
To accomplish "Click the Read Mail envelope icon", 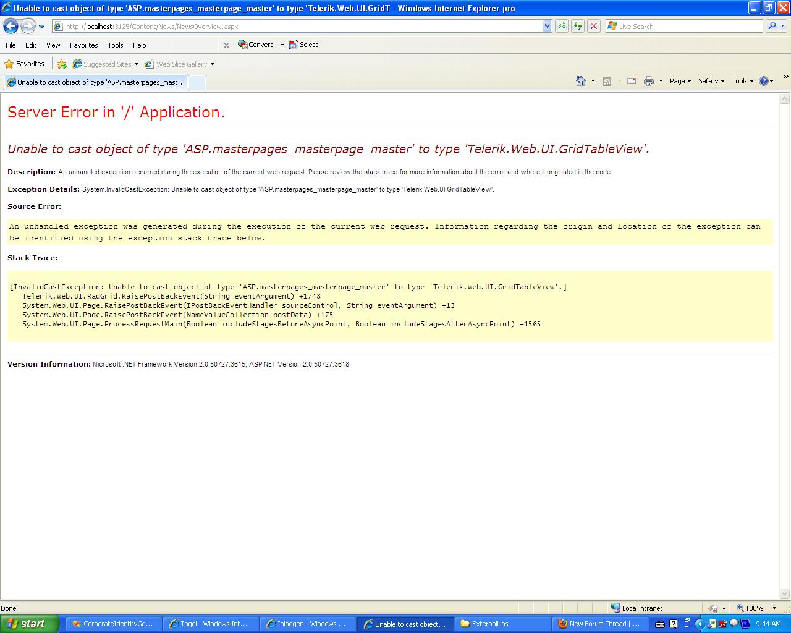I will (632, 81).
